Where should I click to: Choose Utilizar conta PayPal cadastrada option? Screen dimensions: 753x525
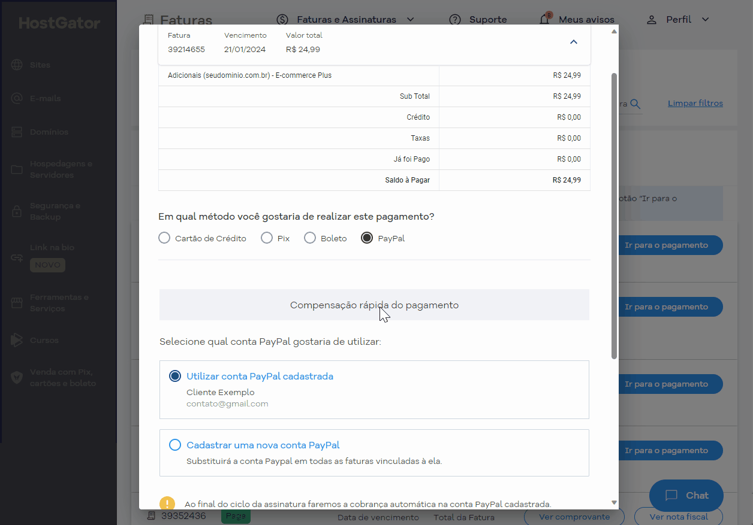(x=175, y=376)
